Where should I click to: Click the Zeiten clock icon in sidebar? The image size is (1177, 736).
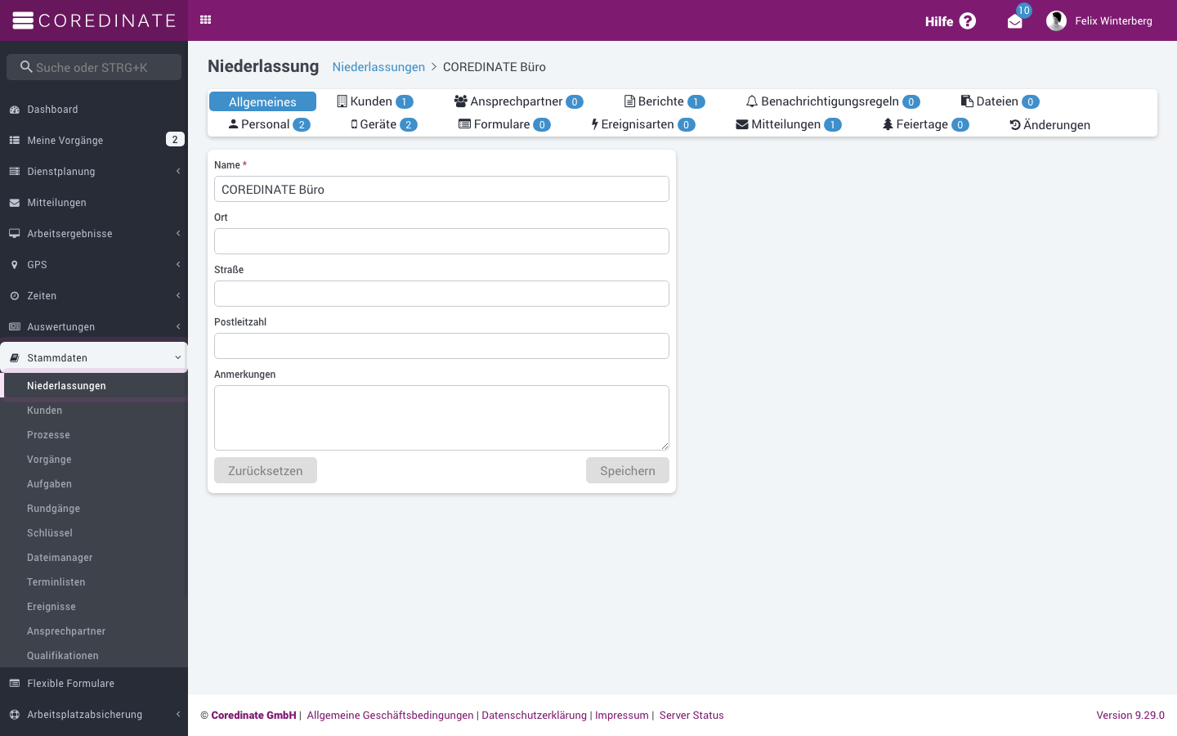click(x=15, y=296)
